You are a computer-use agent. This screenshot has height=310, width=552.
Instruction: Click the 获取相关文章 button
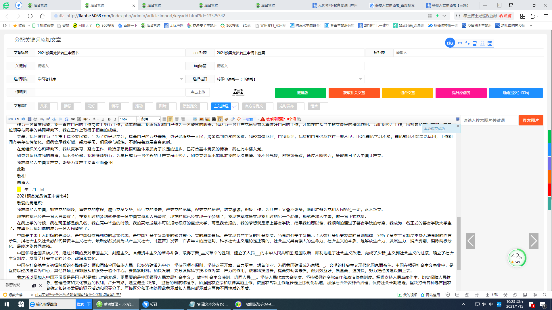tap(354, 93)
